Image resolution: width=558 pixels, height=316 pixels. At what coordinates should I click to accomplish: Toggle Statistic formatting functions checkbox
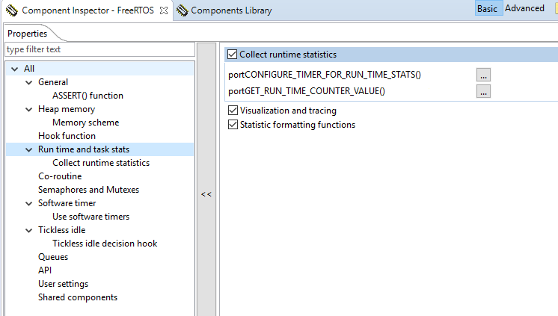(233, 125)
